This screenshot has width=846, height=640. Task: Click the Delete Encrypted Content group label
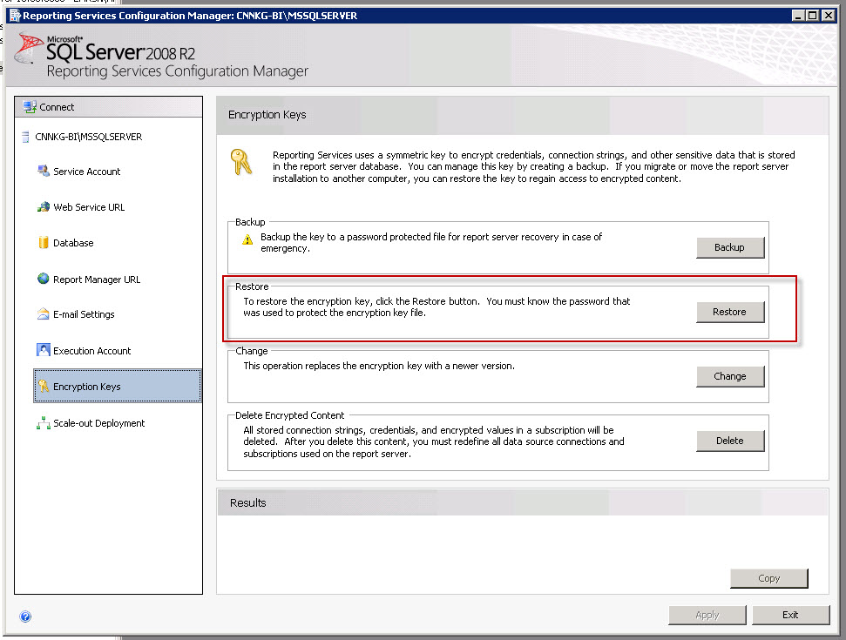(290, 415)
